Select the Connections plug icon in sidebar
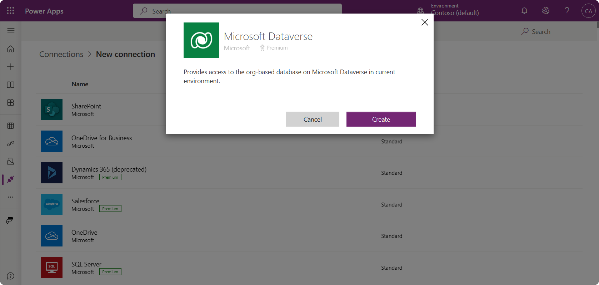The image size is (599, 285). tap(11, 179)
